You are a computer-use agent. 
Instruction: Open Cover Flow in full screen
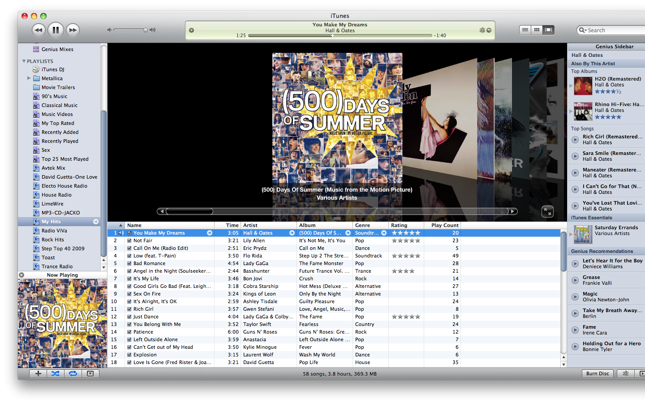pyautogui.click(x=547, y=211)
